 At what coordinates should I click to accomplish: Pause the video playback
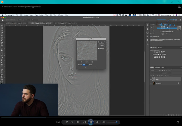pyautogui.click(x=90, y=122)
